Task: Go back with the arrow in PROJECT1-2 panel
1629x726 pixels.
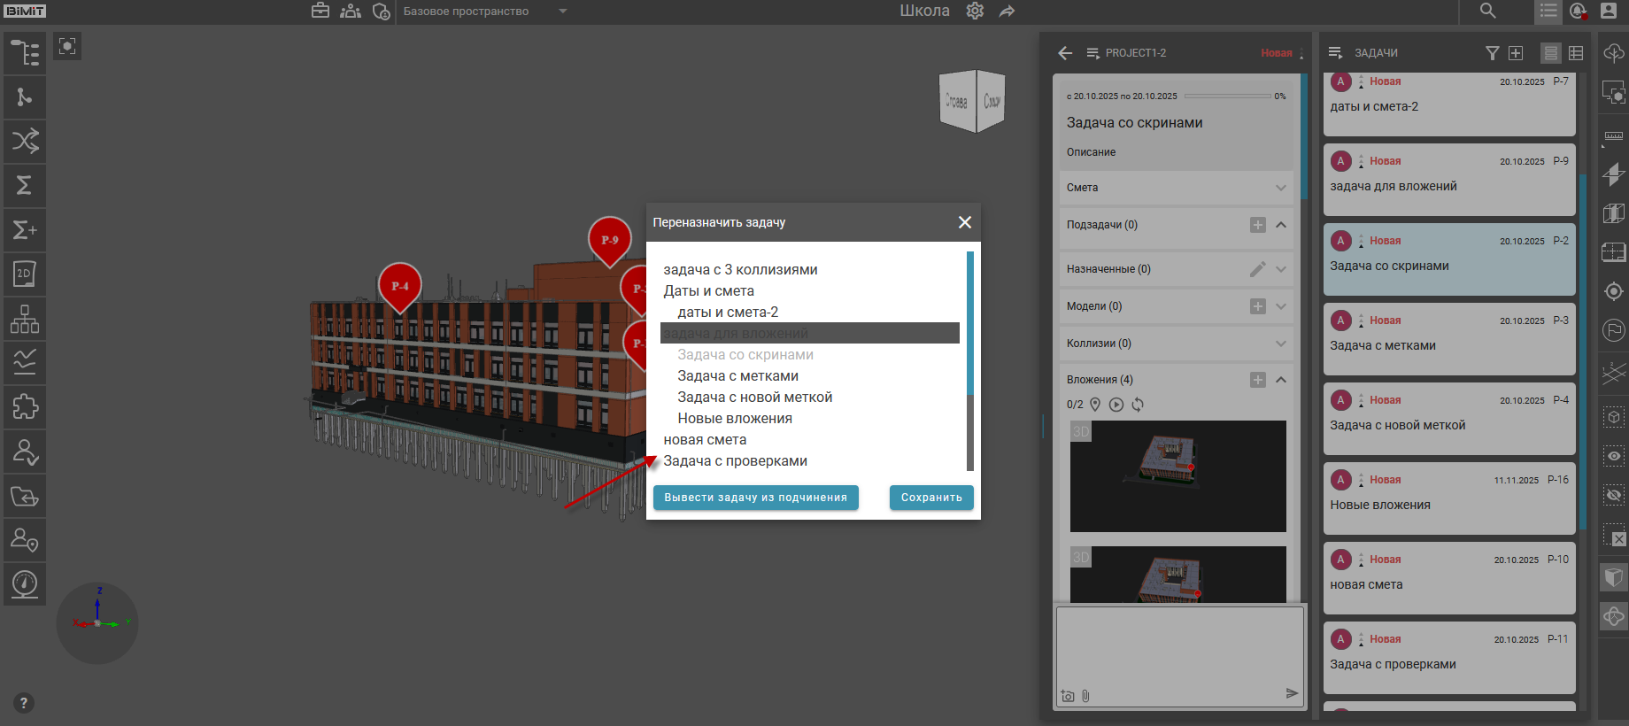Action: (1065, 53)
